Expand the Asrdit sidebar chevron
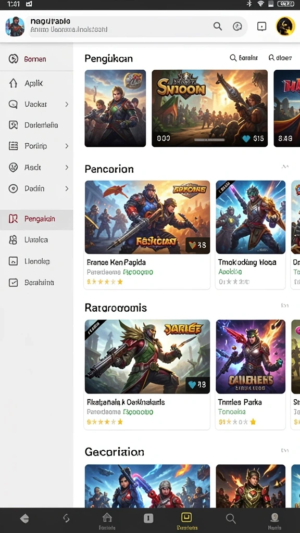This screenshot has height=533, width=300. (x=67, y=167)
